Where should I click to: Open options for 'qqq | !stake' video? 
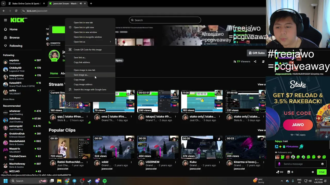(x=87, y=117)
